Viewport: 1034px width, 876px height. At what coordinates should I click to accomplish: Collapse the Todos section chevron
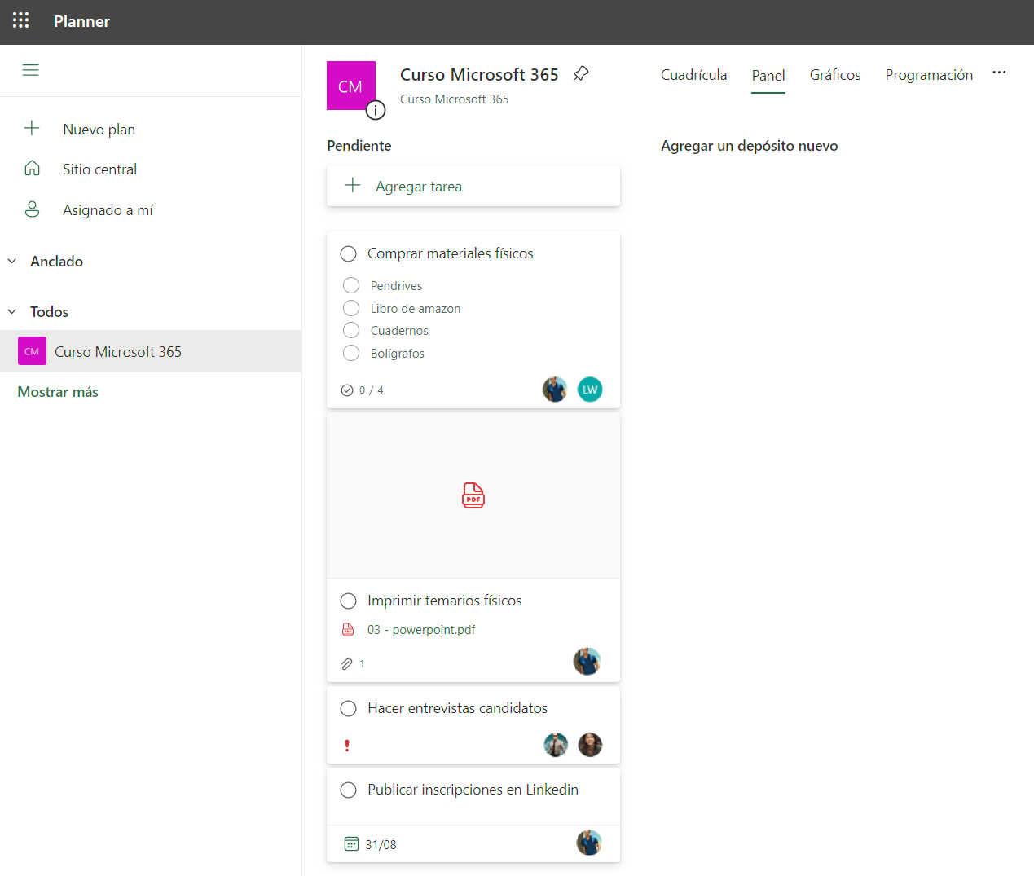pyautogui.click(x=12, y=312)
